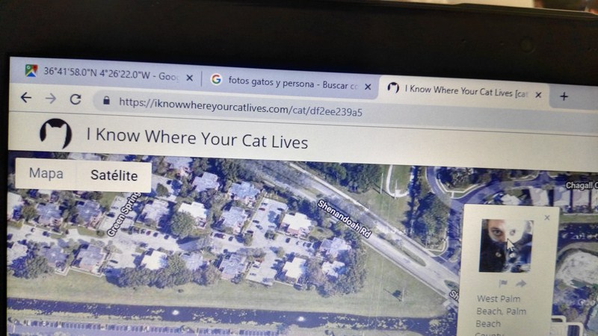The height and width of the screenshot is (336, 598).
Task: Switch map view to Satélite
Action: pyautogui.click(x=114, y=175)
